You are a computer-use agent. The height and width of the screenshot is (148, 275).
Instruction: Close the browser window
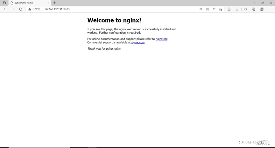271,3
